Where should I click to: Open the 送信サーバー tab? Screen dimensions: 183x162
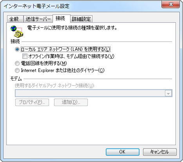[38, 19]
